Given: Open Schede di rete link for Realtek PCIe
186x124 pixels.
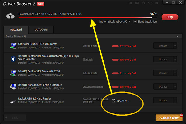Looking at the screenshot, I should [90, 46].
